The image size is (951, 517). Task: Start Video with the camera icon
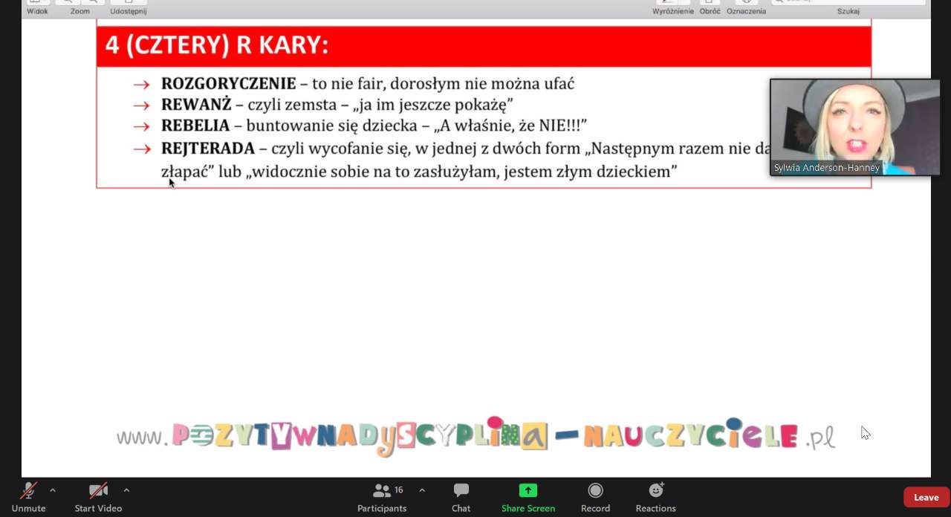tap(98, 491)
